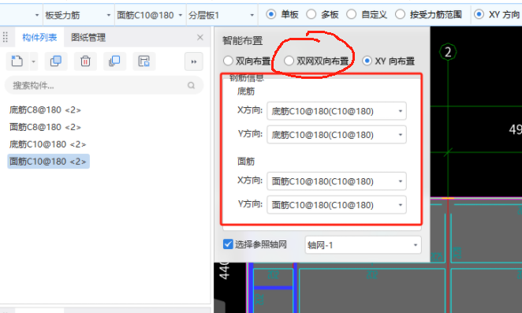Select the 多板 radio button
Viewport: 522px width, 313px height.
point(311,14)
